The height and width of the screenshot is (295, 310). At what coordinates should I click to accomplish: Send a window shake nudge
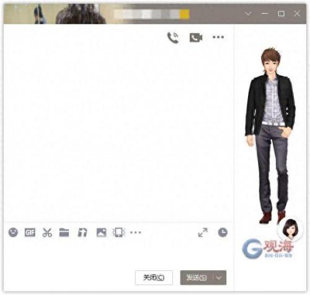click(x=119, y=232)
